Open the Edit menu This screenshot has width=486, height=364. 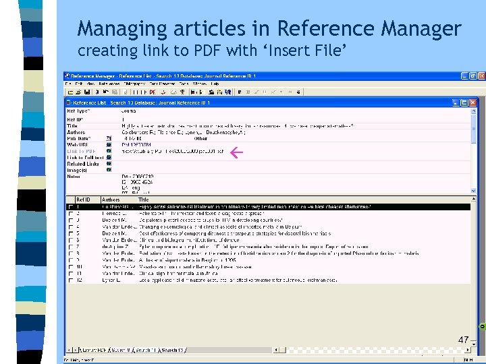pyautogui.click(x=79, y=84)
